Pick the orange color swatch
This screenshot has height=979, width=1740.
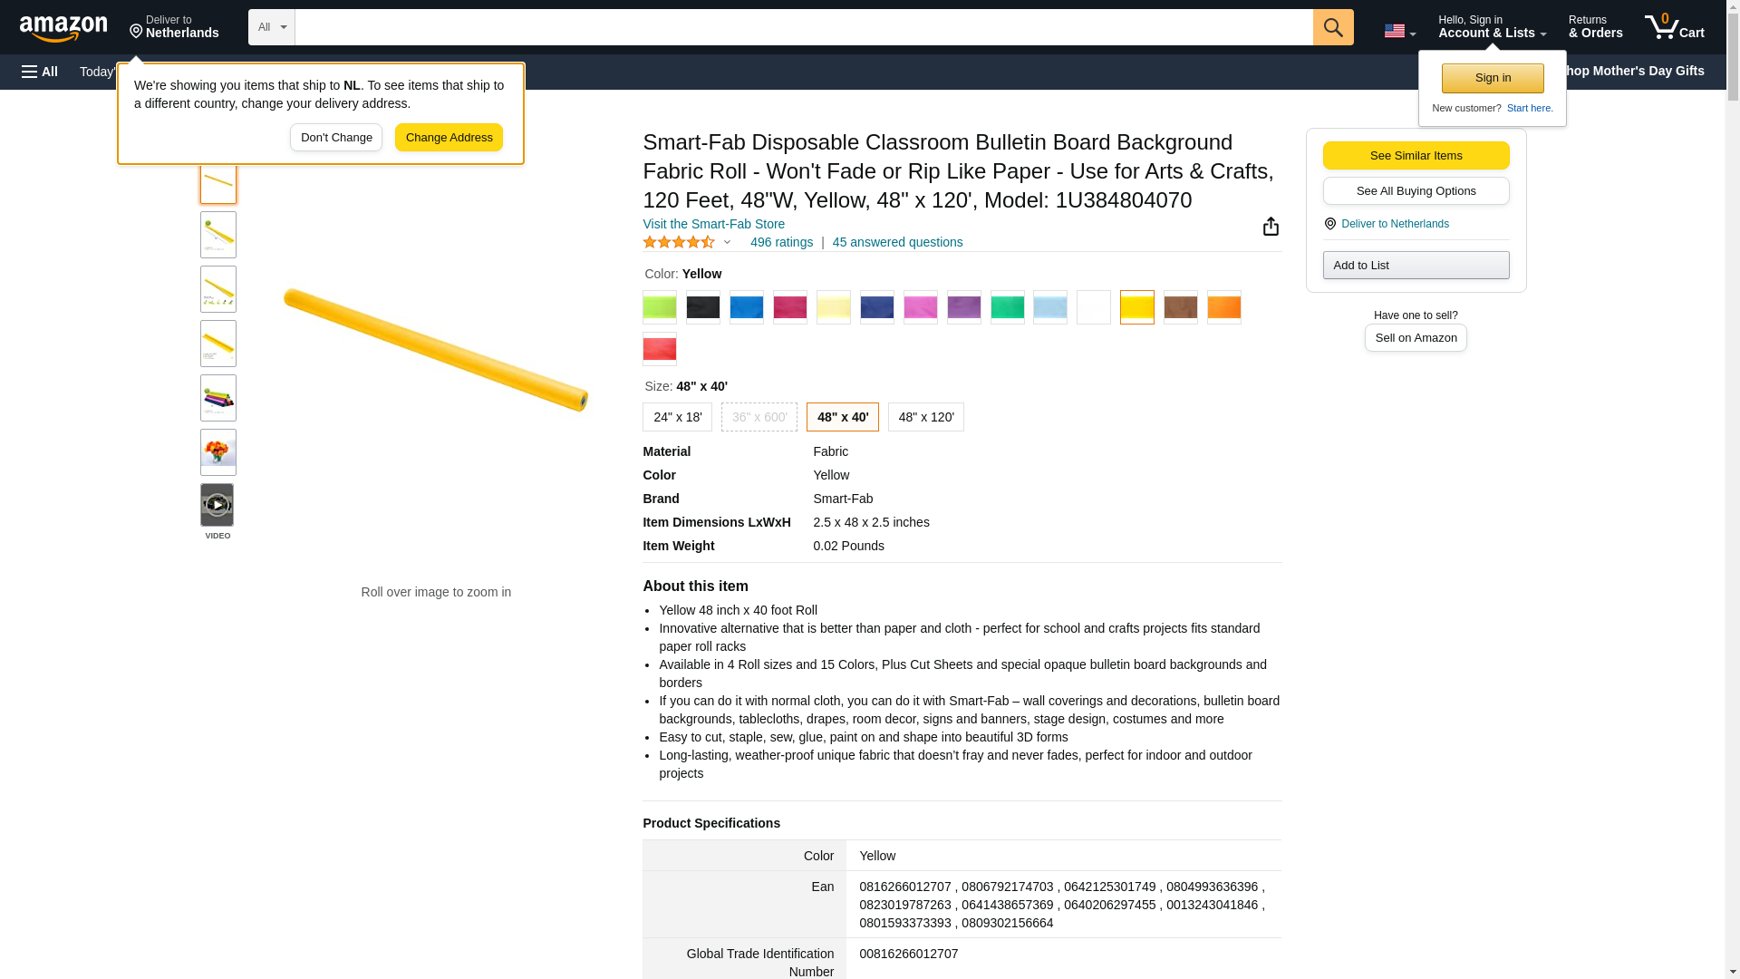[1223, 307]
